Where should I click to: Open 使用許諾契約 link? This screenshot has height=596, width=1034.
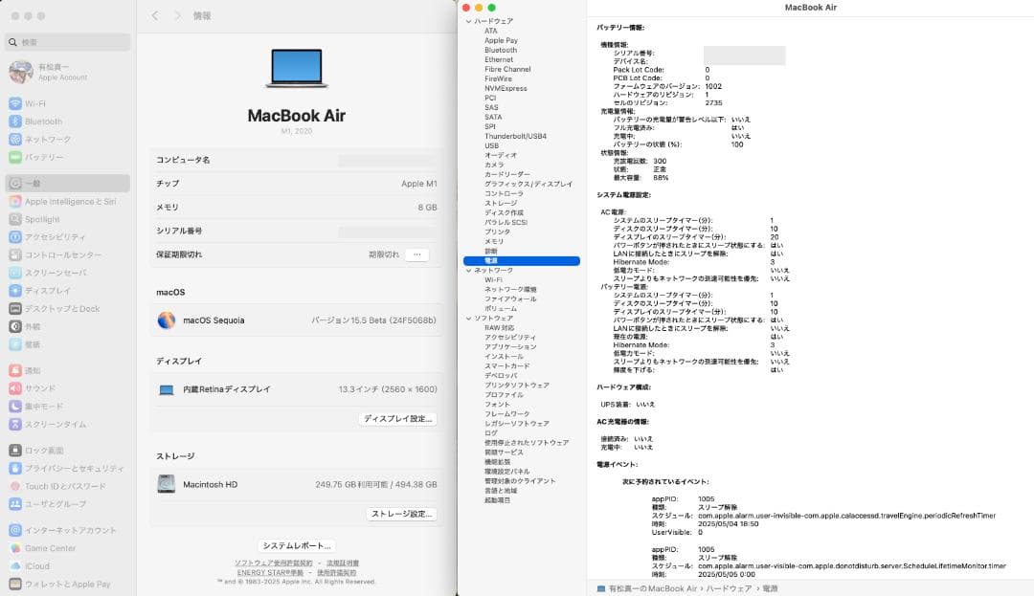336,572
